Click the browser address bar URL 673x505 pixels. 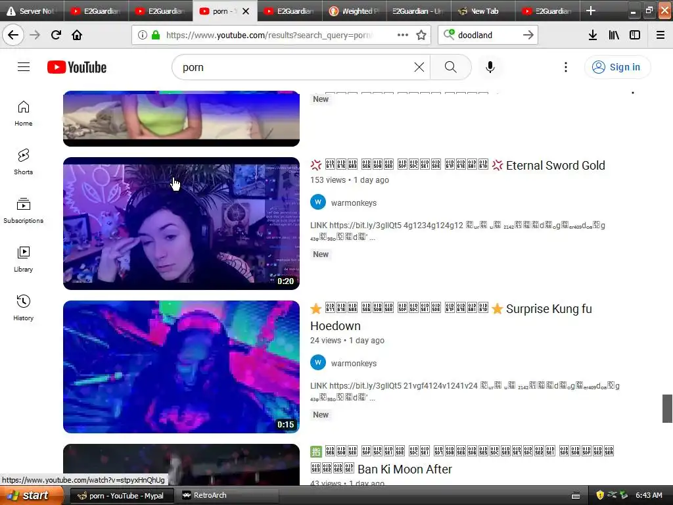coord(269,35)
